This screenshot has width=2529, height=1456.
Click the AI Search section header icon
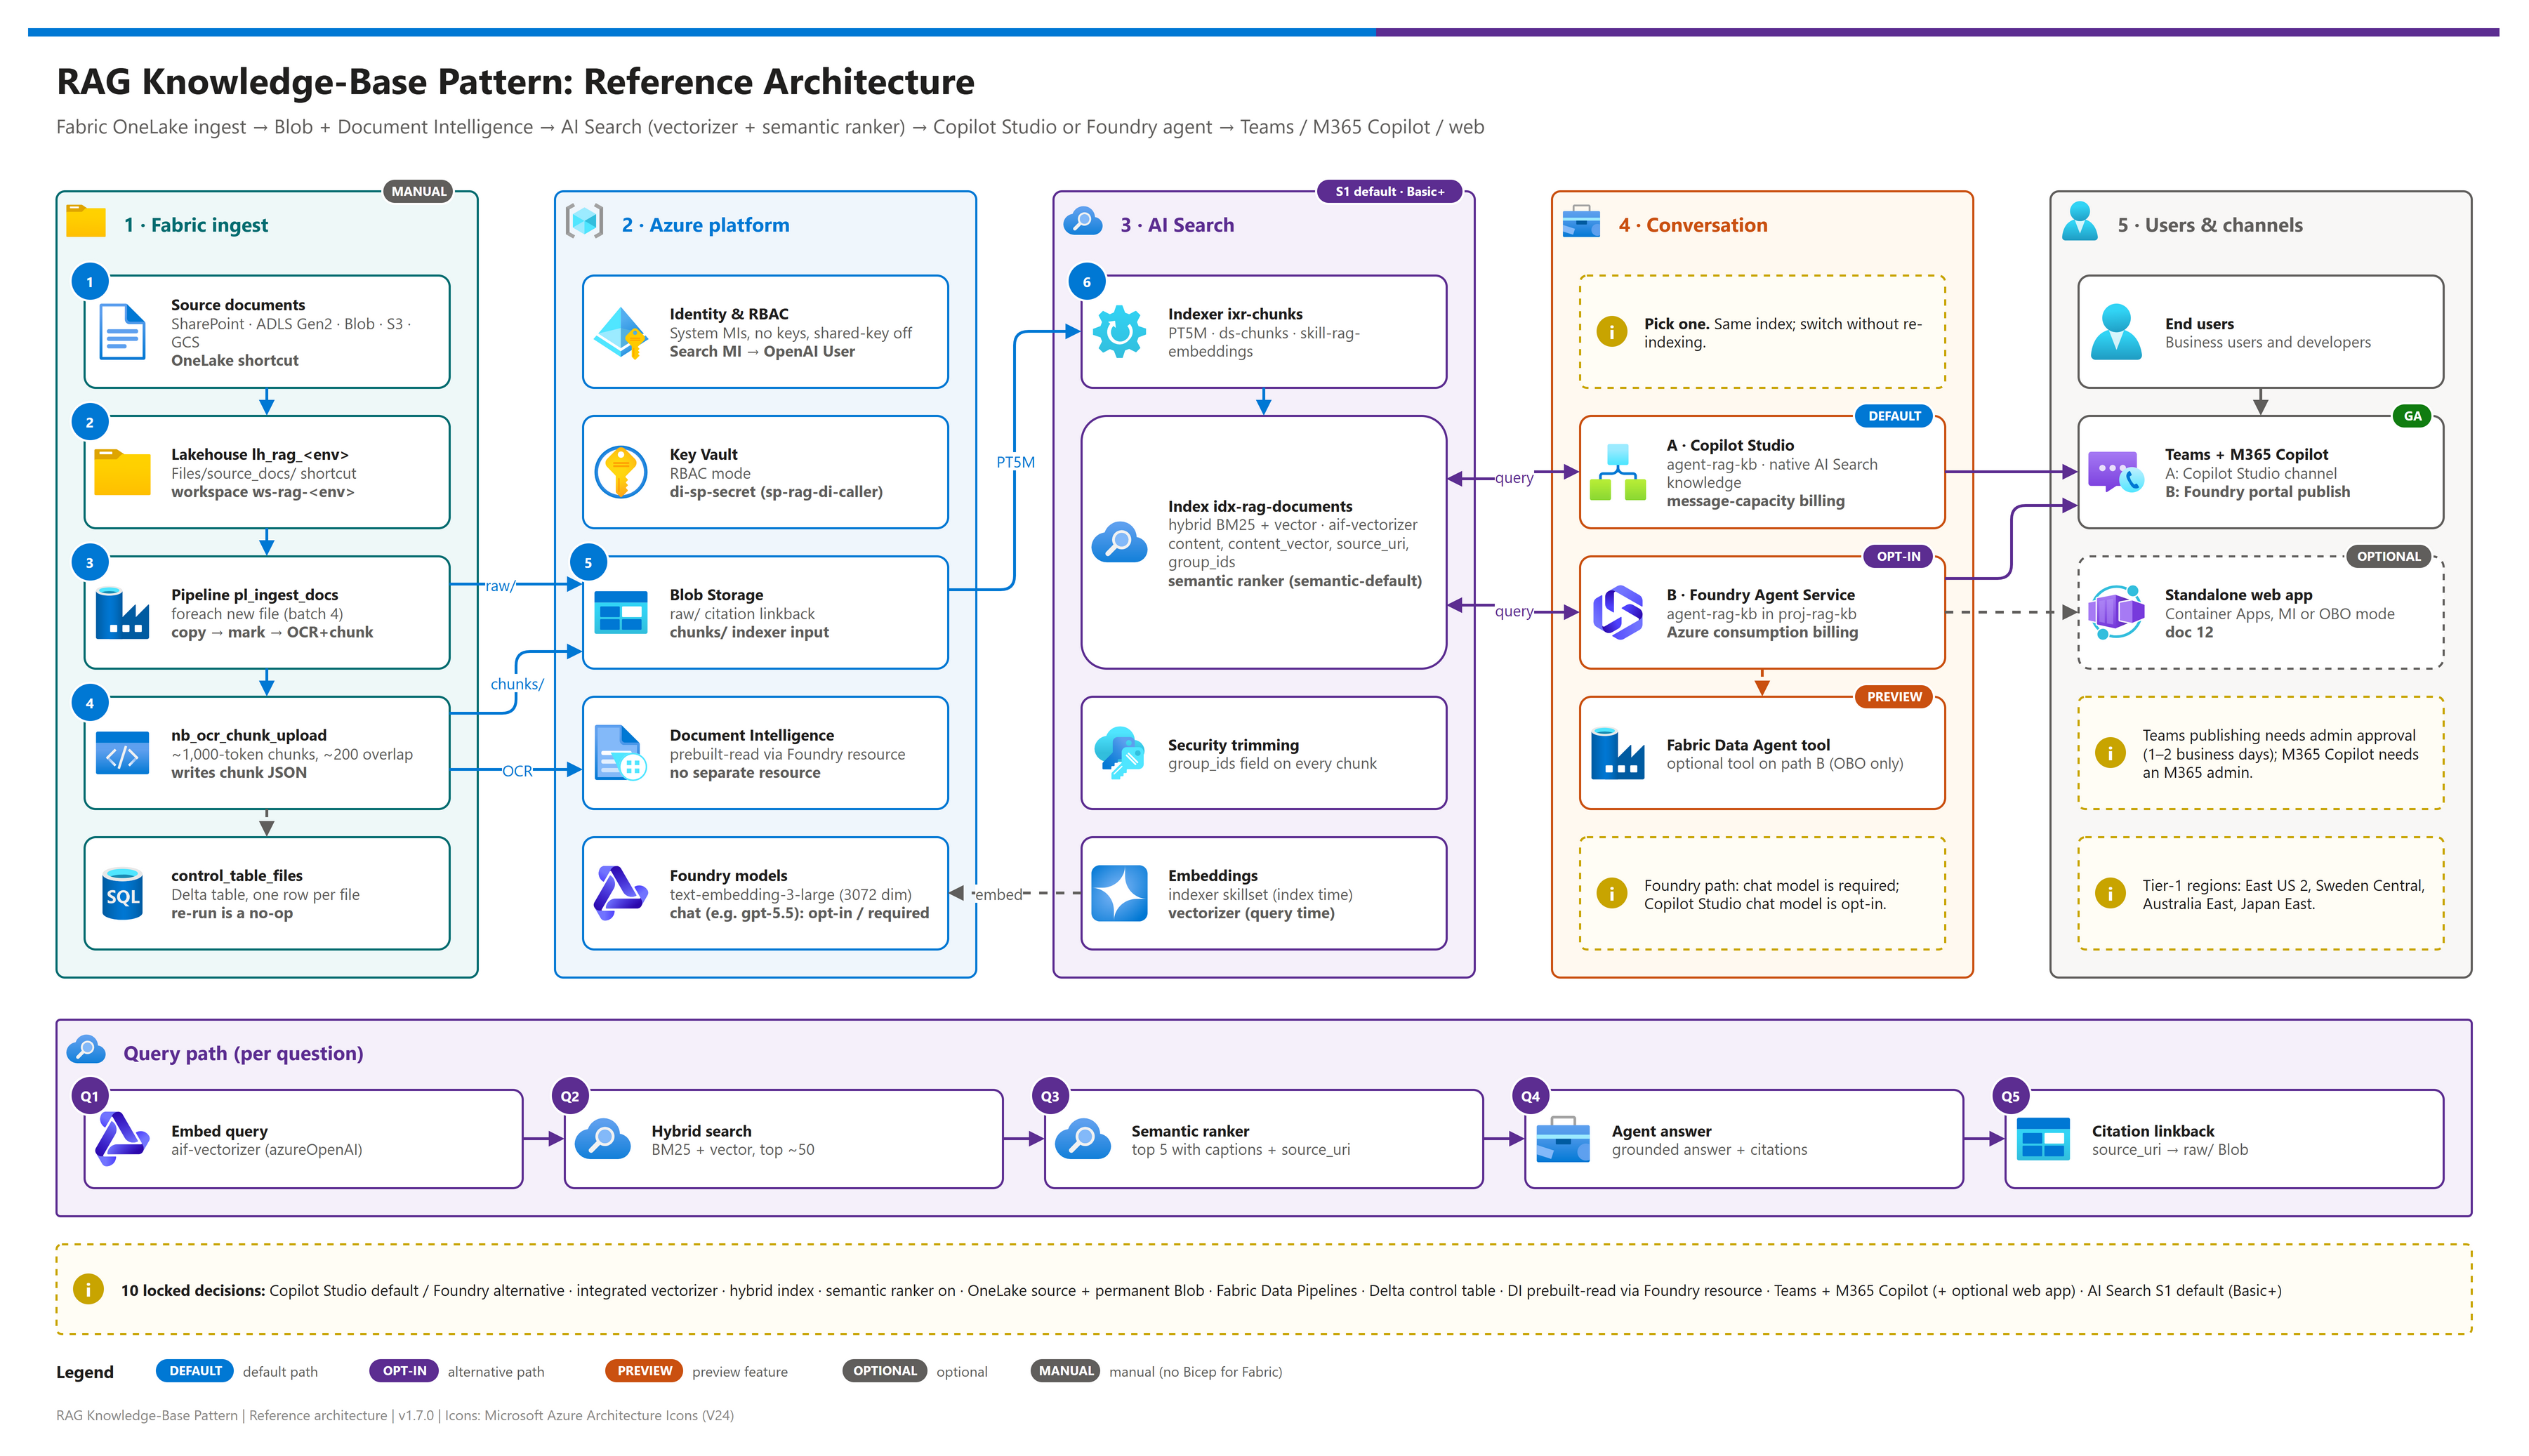click(1083, 221)
